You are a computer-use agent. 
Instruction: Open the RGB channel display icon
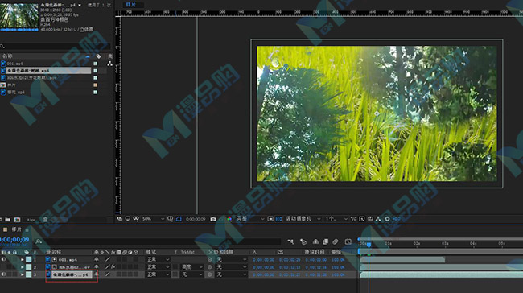pos(229,219)
